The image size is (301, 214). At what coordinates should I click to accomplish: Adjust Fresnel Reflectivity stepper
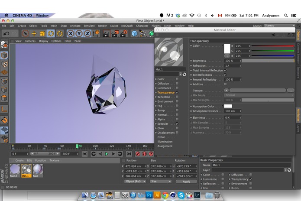[x=240, y=79]
